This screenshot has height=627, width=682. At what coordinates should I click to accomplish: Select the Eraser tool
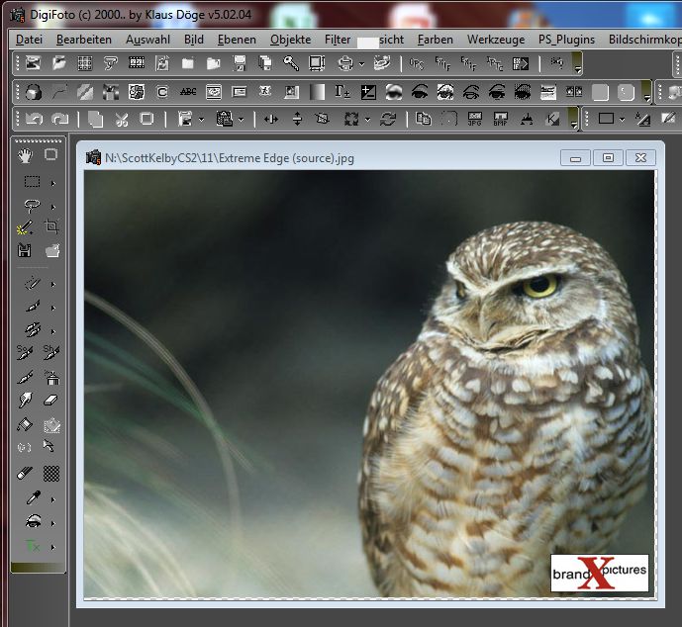[51, 401]
